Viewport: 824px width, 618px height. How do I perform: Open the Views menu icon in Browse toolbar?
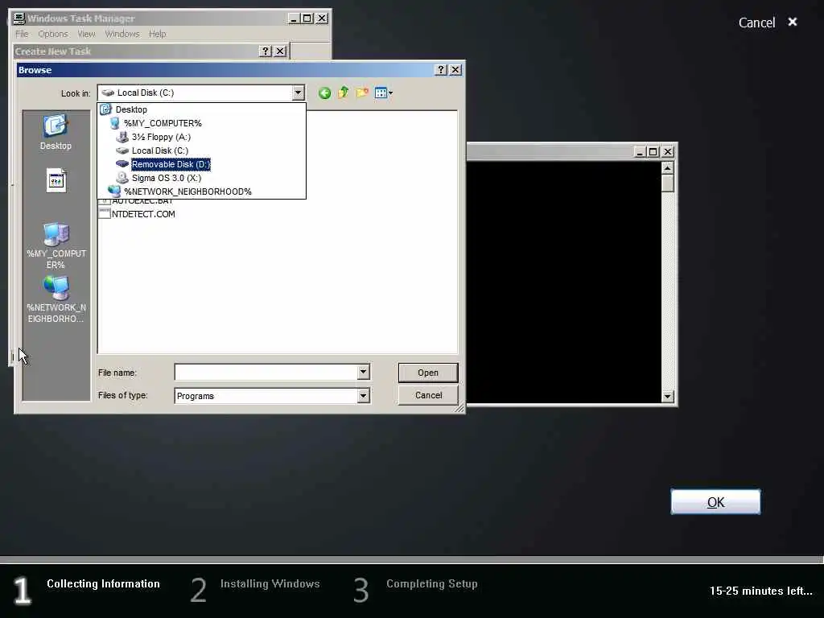click(x=384, y=93)
